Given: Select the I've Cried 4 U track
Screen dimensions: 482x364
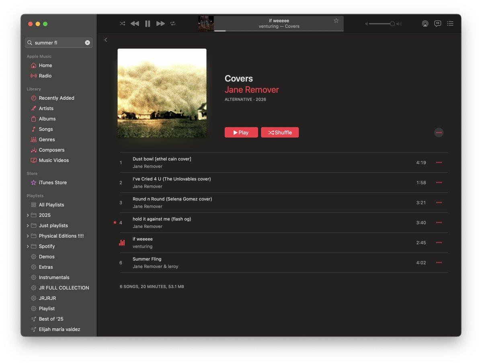Looking at the screenshot, I should pyautogui.click(x=283, y=182).
